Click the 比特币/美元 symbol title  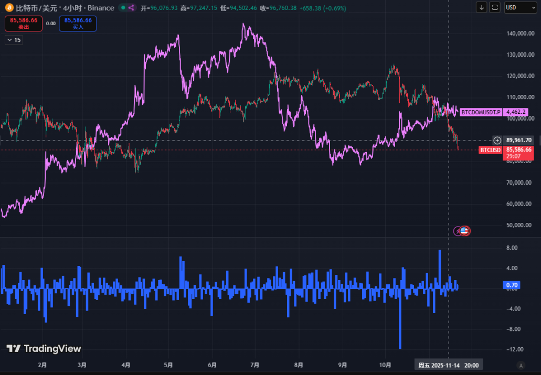(x=36, y=8)
